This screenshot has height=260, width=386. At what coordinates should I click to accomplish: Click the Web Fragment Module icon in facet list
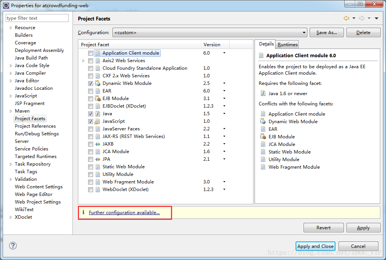click(x=98, y=182)
